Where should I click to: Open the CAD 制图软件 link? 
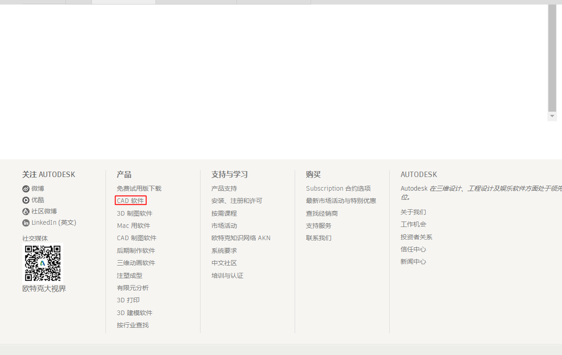pyautogui.click(x=136, y=238)
